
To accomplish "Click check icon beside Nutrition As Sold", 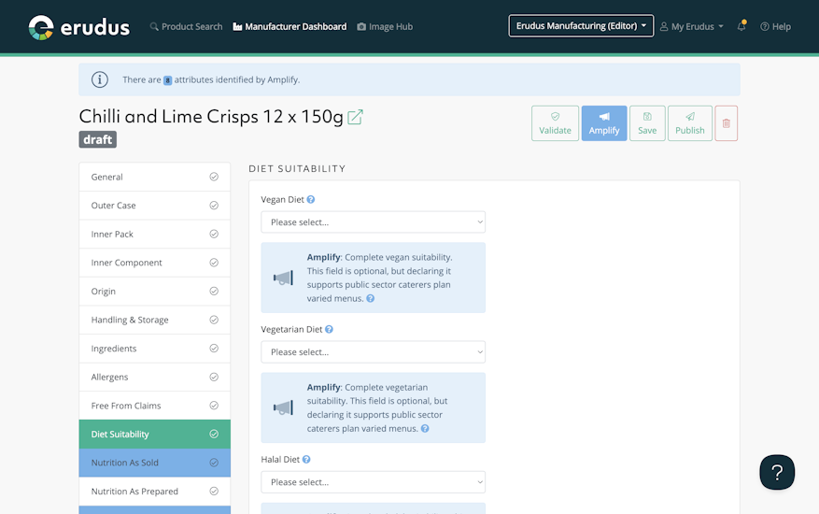I will tap(214, 463).
